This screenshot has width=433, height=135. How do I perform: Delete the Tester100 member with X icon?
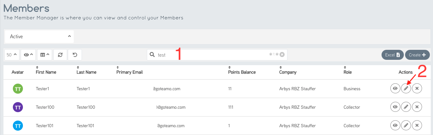(417, 107)
